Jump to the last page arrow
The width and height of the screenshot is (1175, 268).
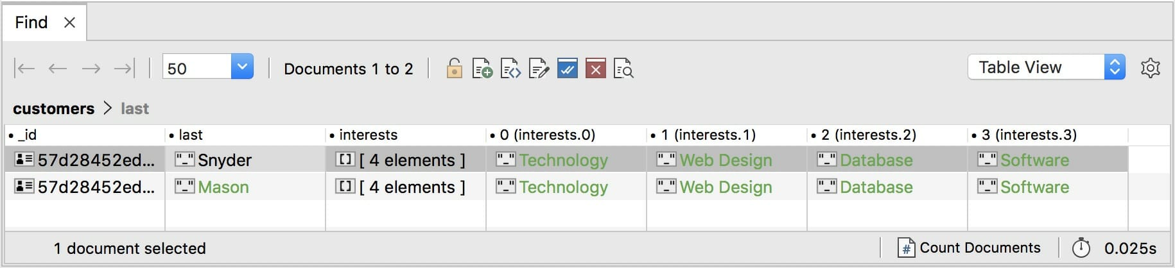coord(125,68)
